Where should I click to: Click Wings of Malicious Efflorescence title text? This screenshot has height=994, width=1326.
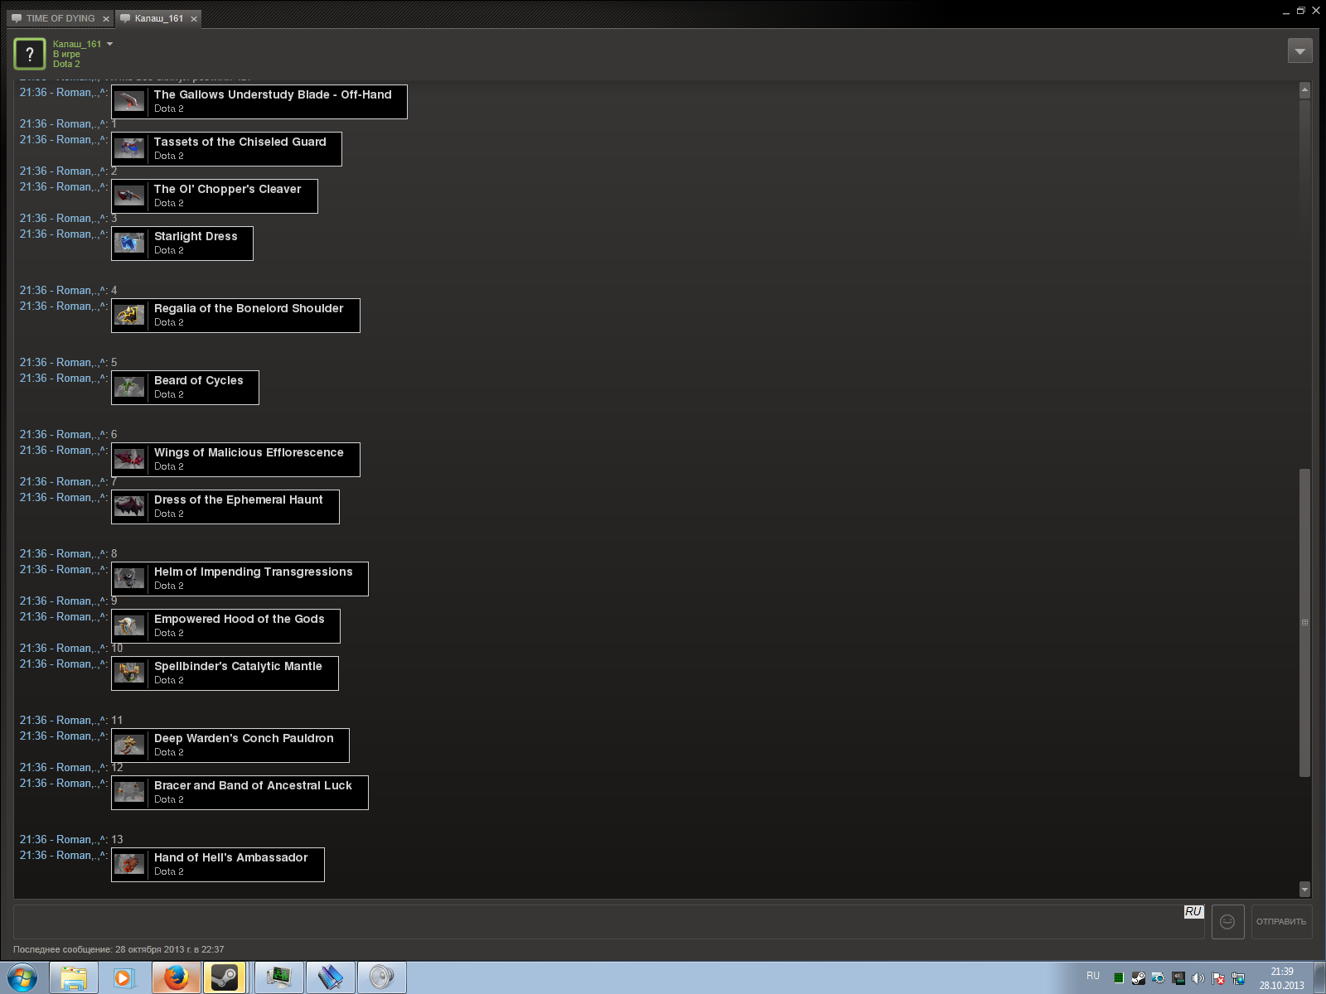249,452
